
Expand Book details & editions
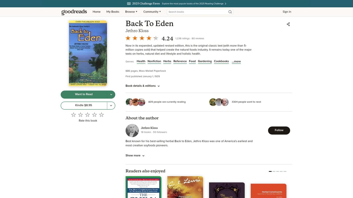143,86
